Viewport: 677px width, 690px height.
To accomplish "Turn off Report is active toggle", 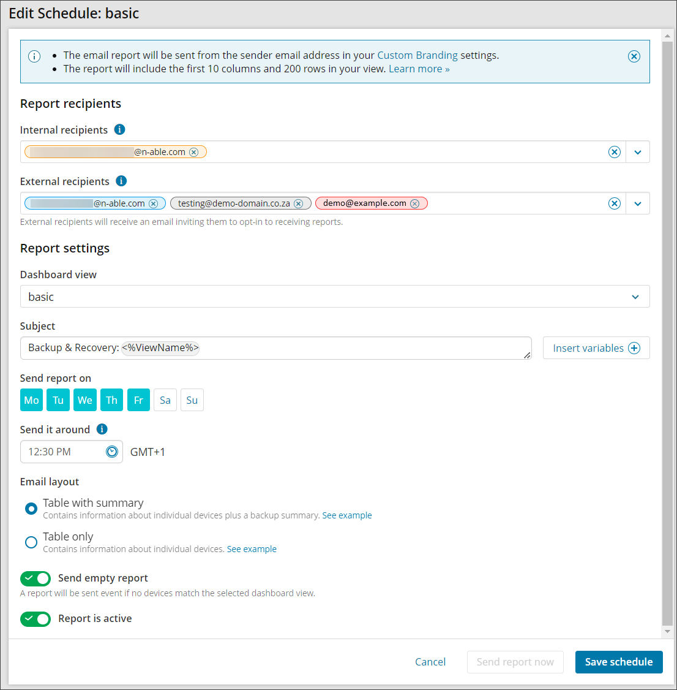I will coord(36,619).
